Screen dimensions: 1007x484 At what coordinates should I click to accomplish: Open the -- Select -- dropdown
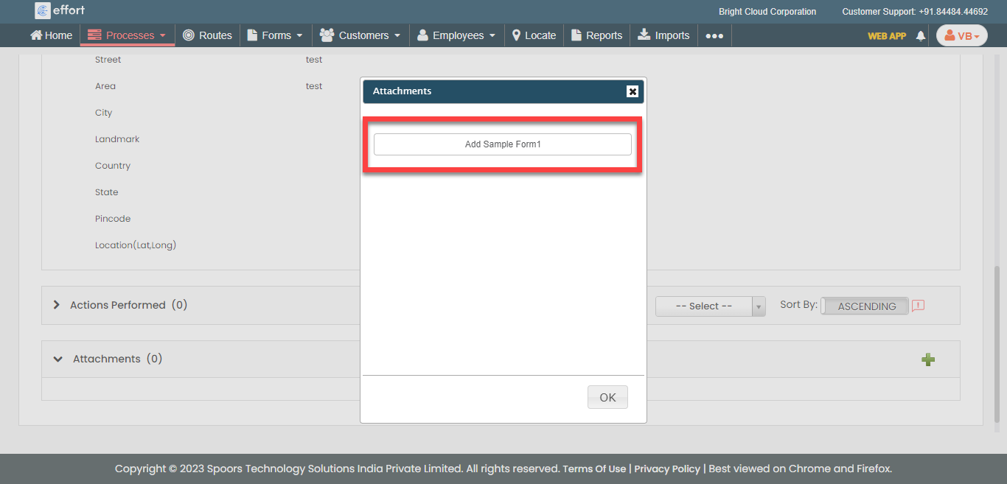710,306
